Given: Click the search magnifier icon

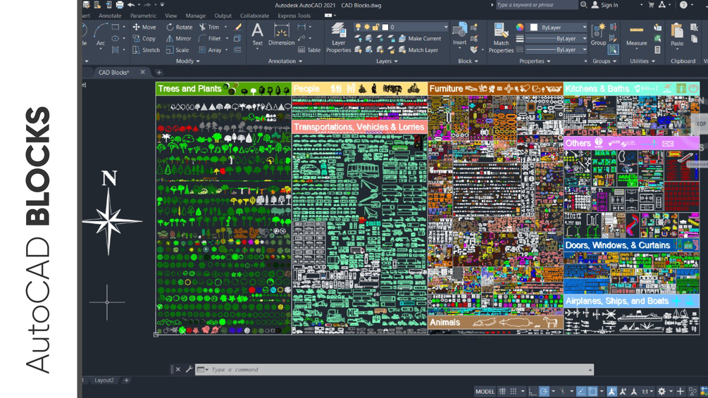Looking at the screenshot, I should point(584,5).
